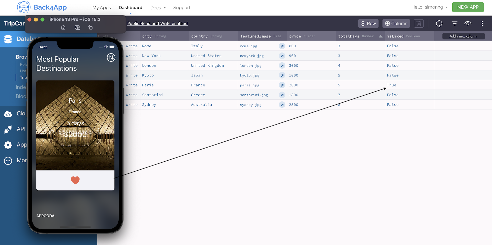Toggle the heart like button for Paris

click(75, 180)
